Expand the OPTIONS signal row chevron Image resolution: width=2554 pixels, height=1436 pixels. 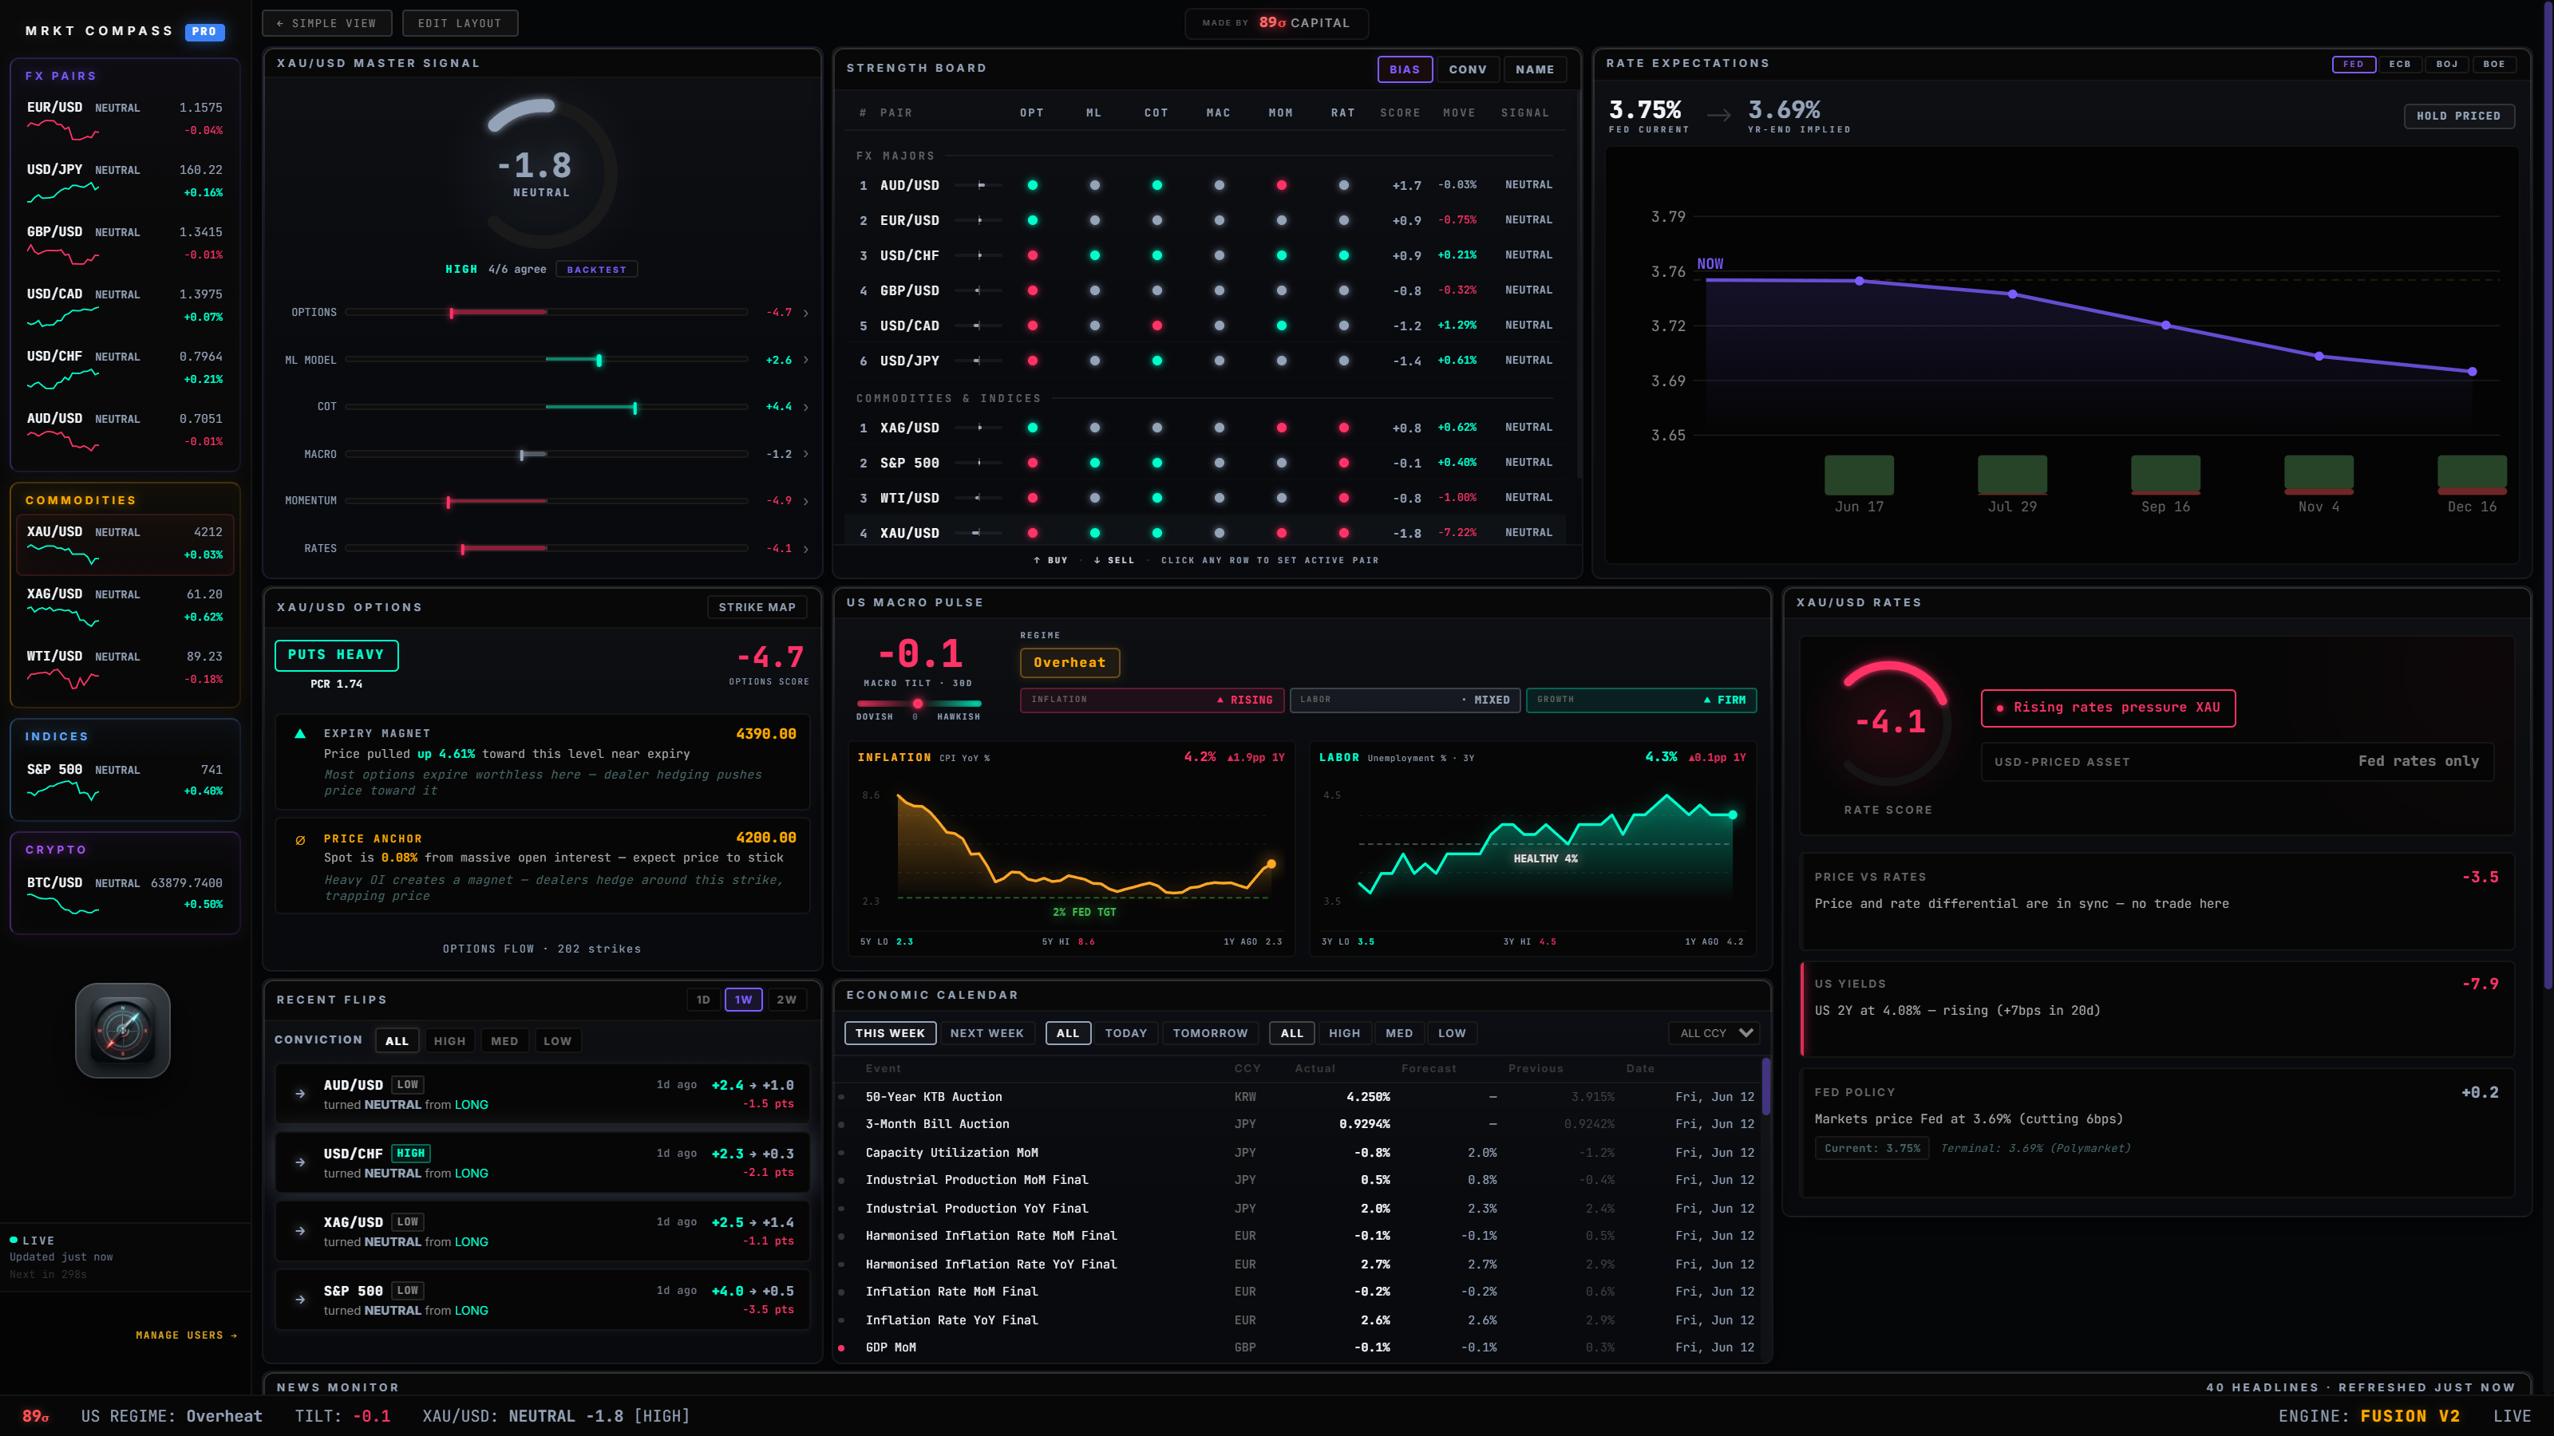(x=806, y=314)
